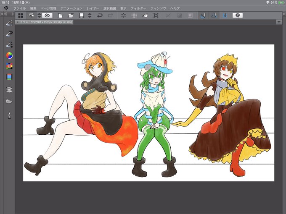This screenshot has height=214, width=286.
Task: Click the Redo arrow icon
Action: coord(110,16)
